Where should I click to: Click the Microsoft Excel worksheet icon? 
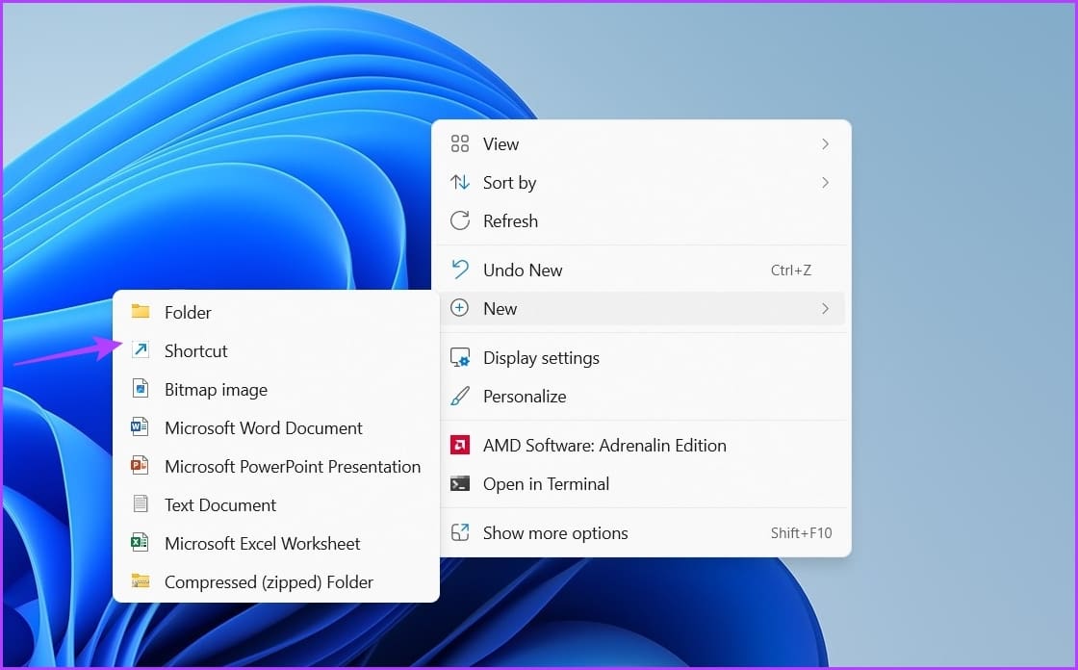pyautogui.click(x=141, y=543)
